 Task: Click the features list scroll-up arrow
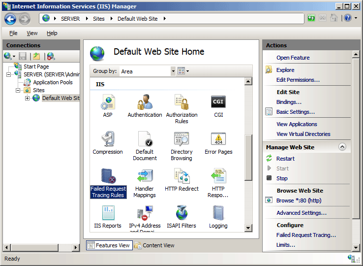coord(248,81)
